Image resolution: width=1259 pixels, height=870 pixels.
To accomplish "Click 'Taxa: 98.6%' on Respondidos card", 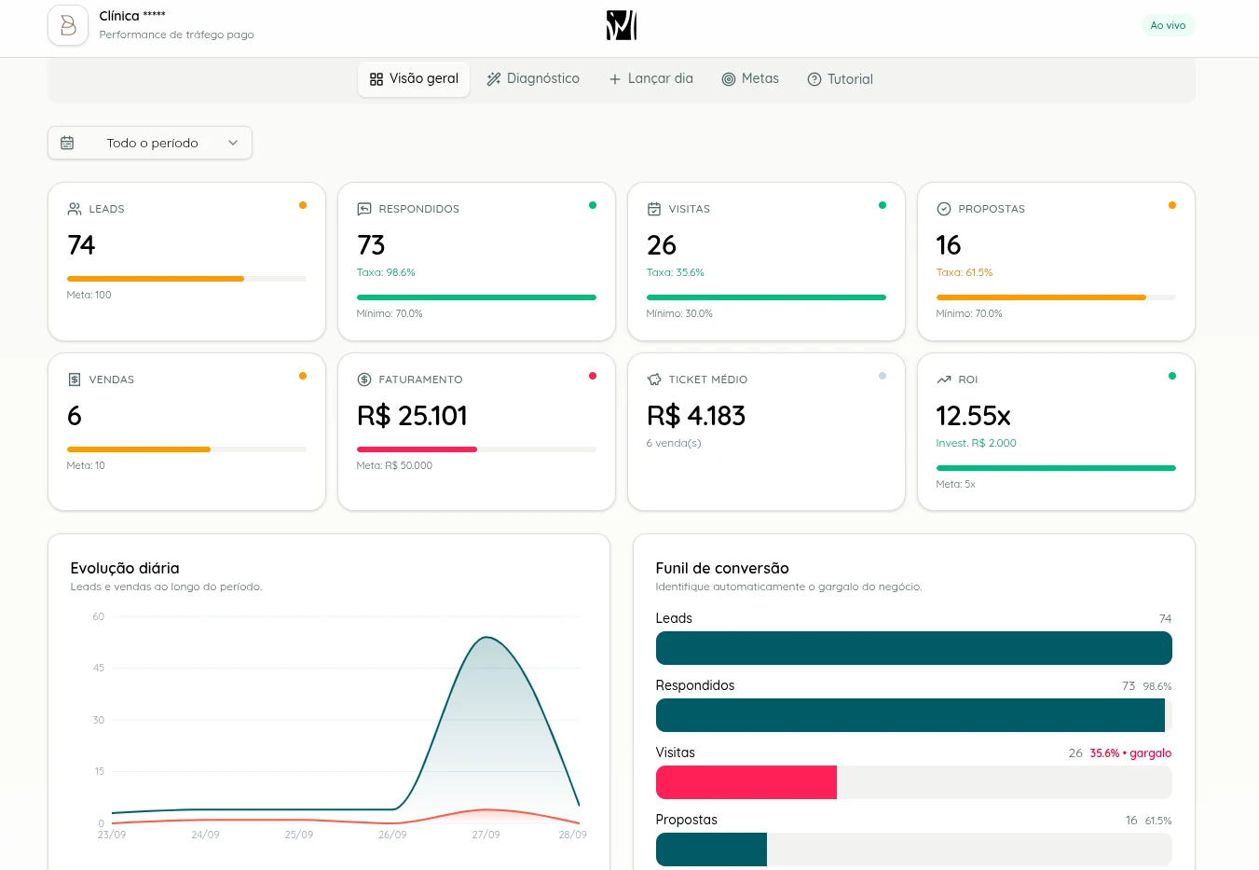I will click(386, 272).
